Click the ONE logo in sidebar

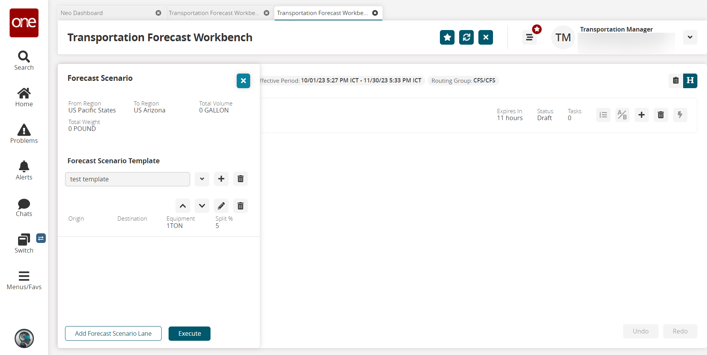24,23
